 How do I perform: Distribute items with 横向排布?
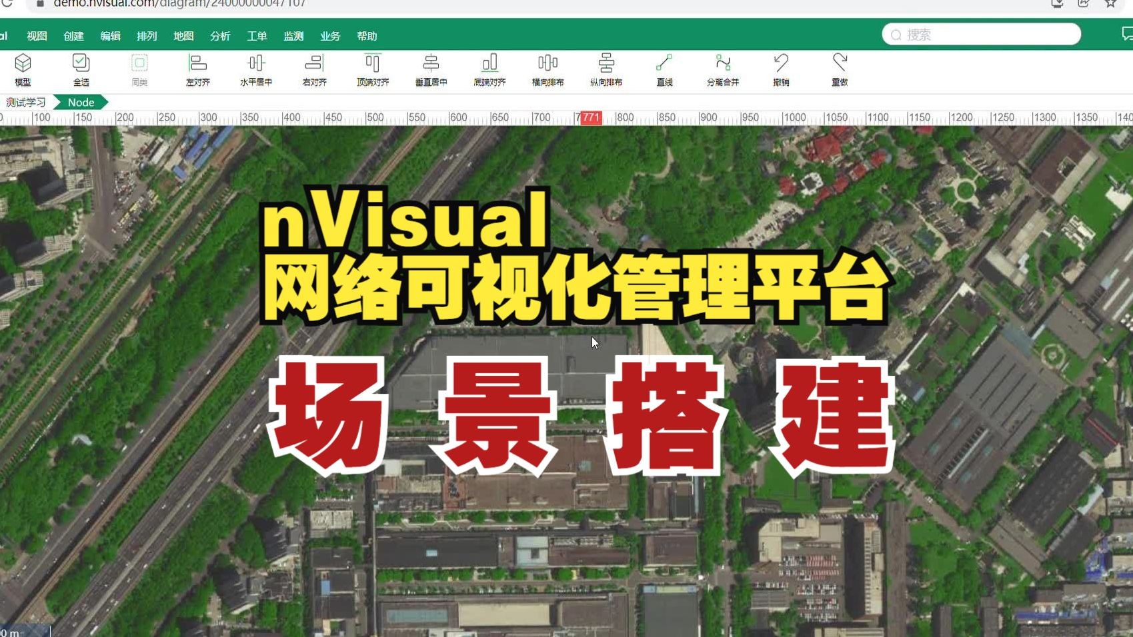(x=547, y=69)
